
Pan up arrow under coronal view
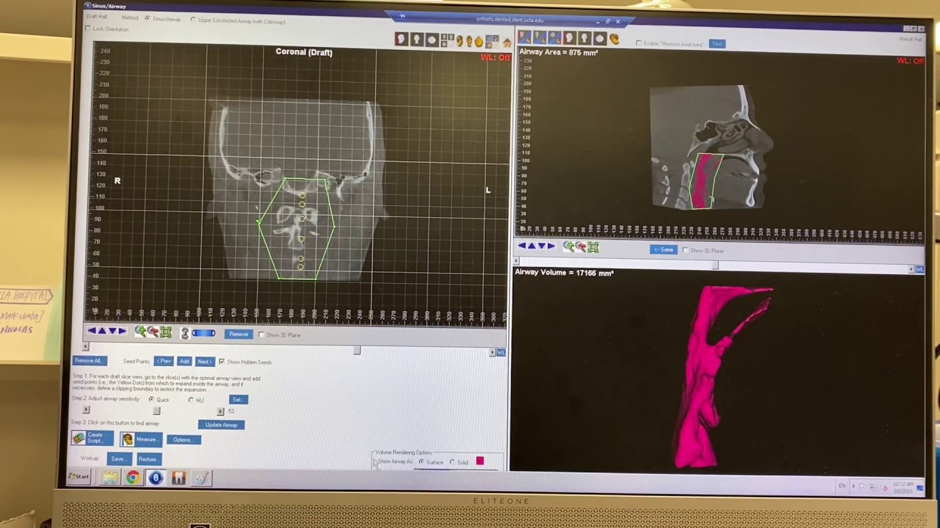pyautogui.click(x=102, y=331)
